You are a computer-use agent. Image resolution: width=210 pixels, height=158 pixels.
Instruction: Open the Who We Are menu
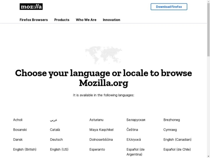[86, 20]
